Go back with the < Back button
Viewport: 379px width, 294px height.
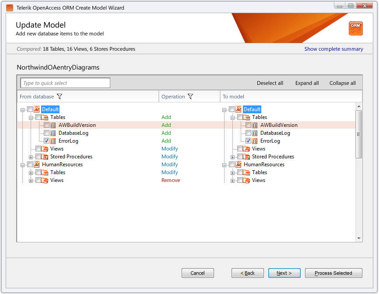coord(248,273)
